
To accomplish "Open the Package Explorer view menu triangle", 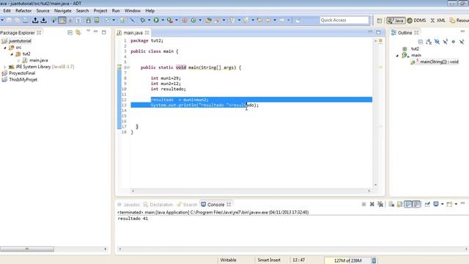I will click(88, 31).
